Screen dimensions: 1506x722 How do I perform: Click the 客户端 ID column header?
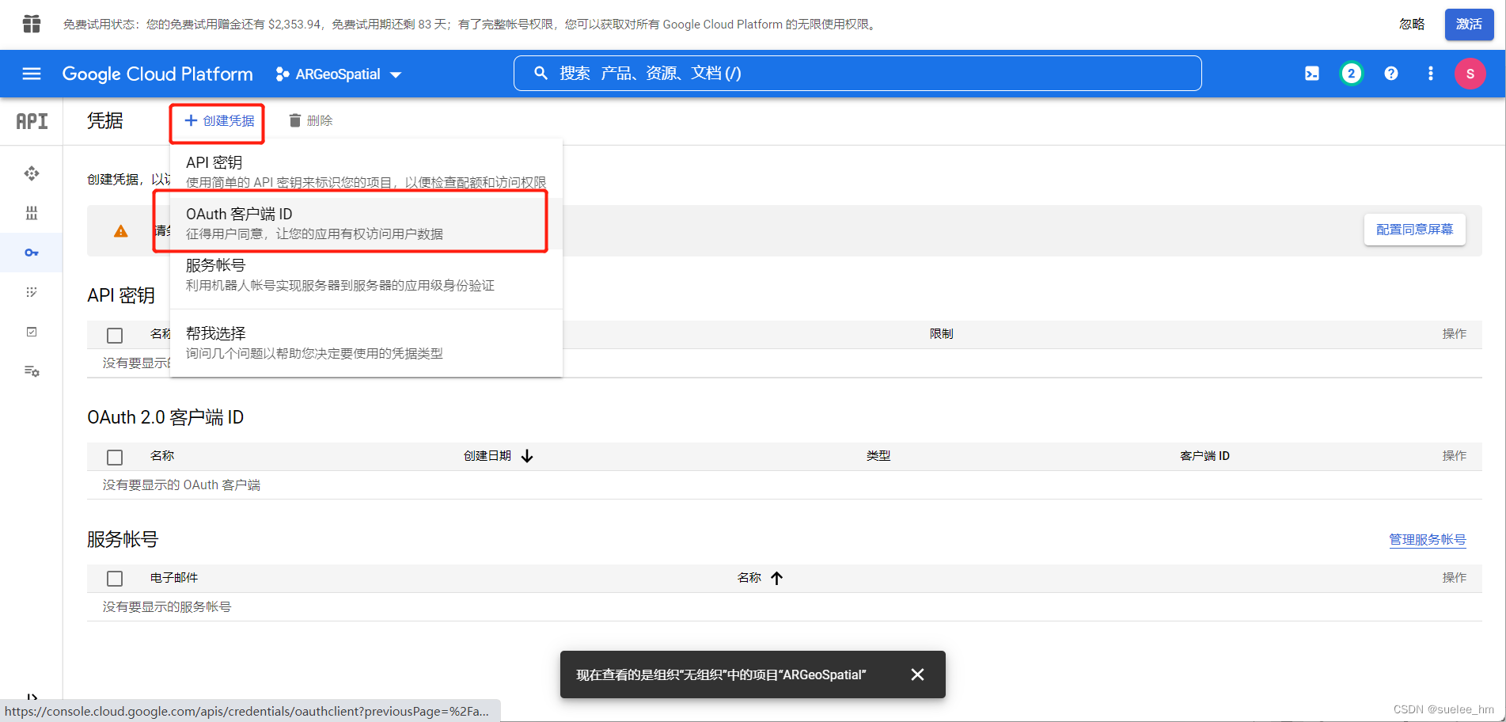pos(1204,456)
